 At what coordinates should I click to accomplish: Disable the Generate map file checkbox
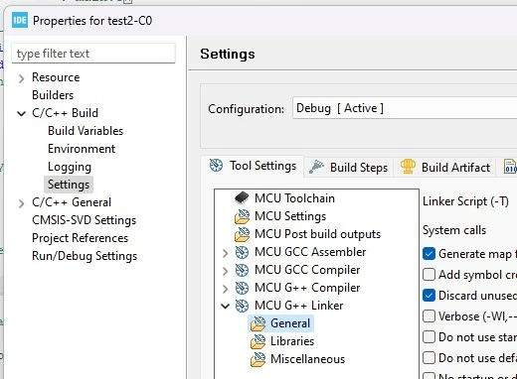pos(429,254)
